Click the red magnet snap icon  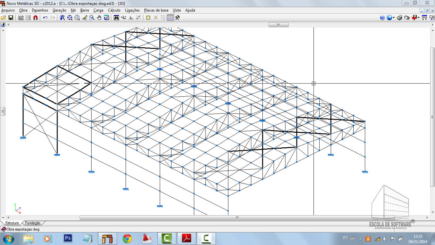35,18
